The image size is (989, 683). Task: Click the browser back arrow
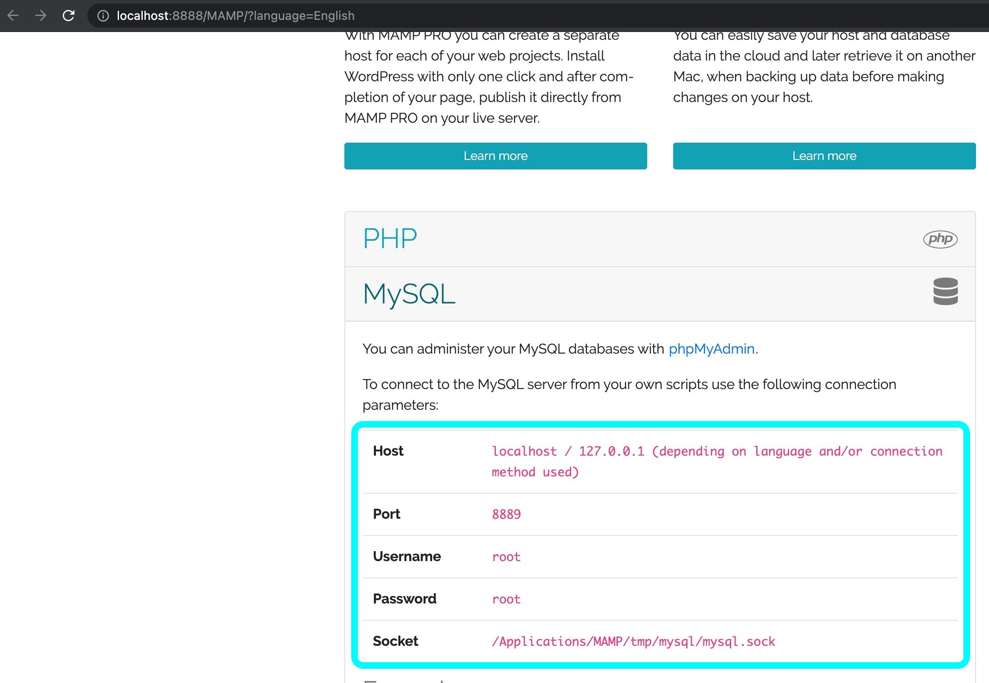tap(13, 16)
